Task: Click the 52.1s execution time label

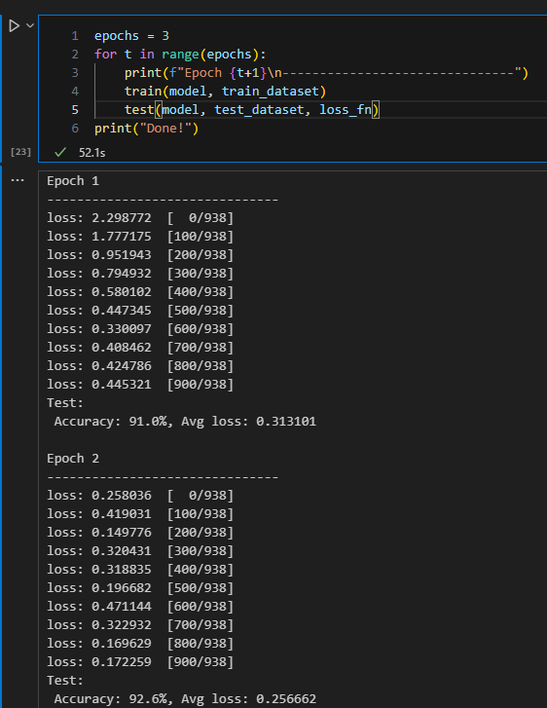Action: click(x=92, y=153)
